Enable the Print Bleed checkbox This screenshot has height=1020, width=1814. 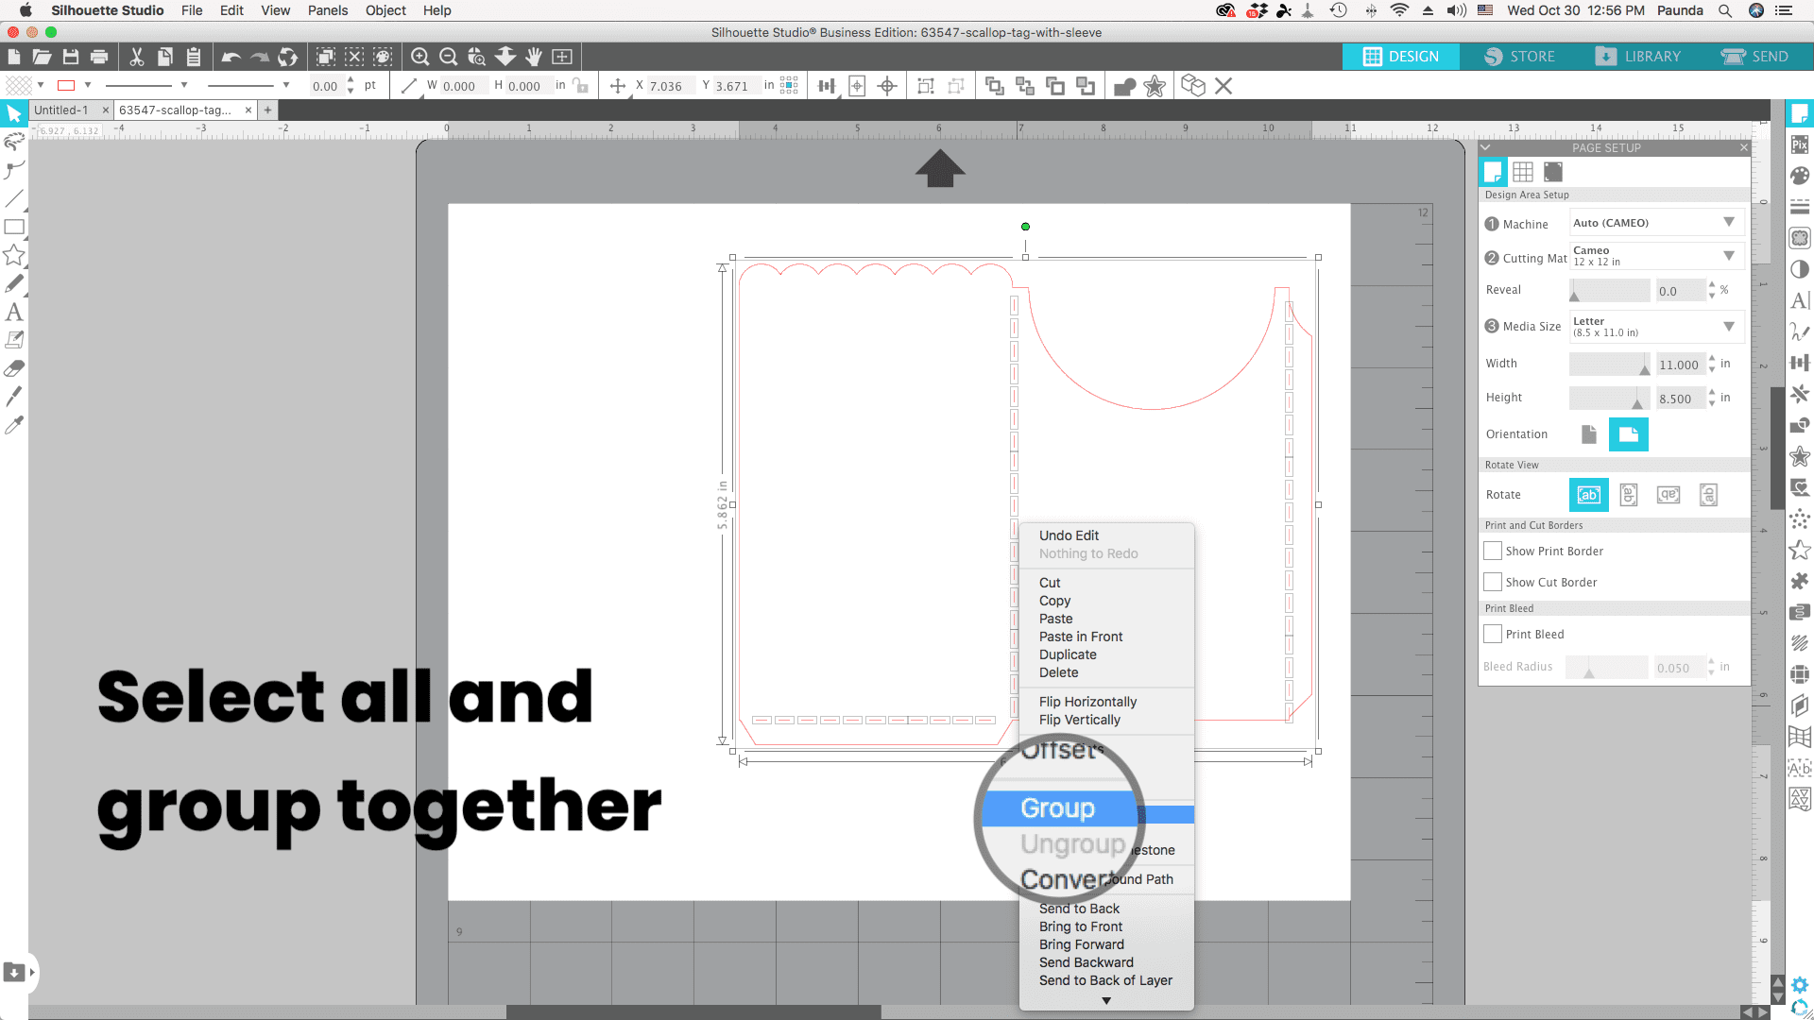[x=1493, y=634]
